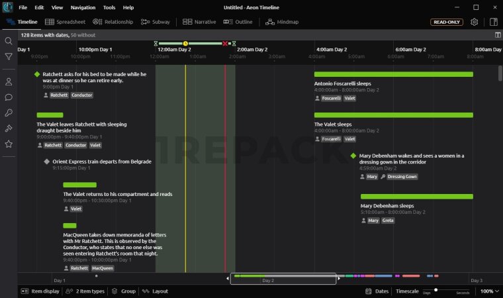Open the speech bubble sidebar panel
Image resolution: width=503 pixels, height=298 pixels.
click(x=9, y=97)
